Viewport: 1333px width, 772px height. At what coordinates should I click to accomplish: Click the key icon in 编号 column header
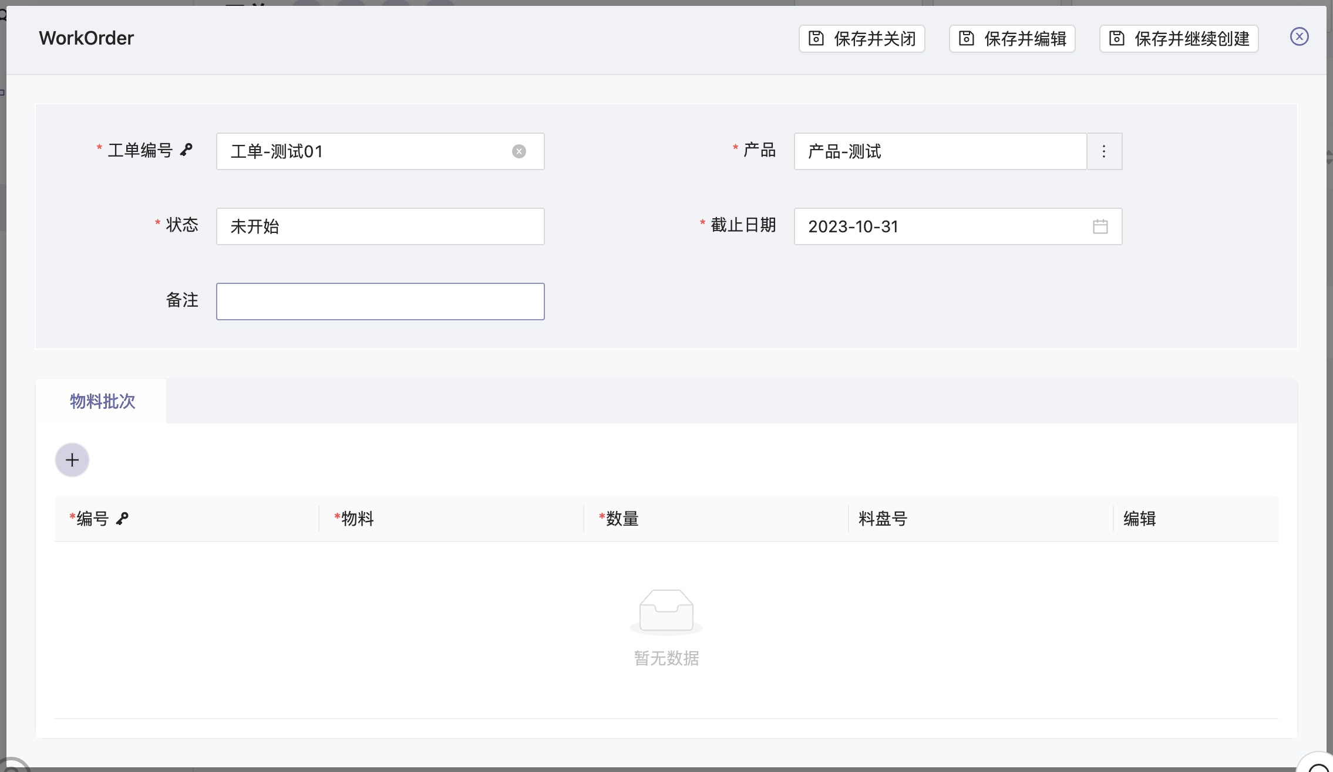(122, 519)
